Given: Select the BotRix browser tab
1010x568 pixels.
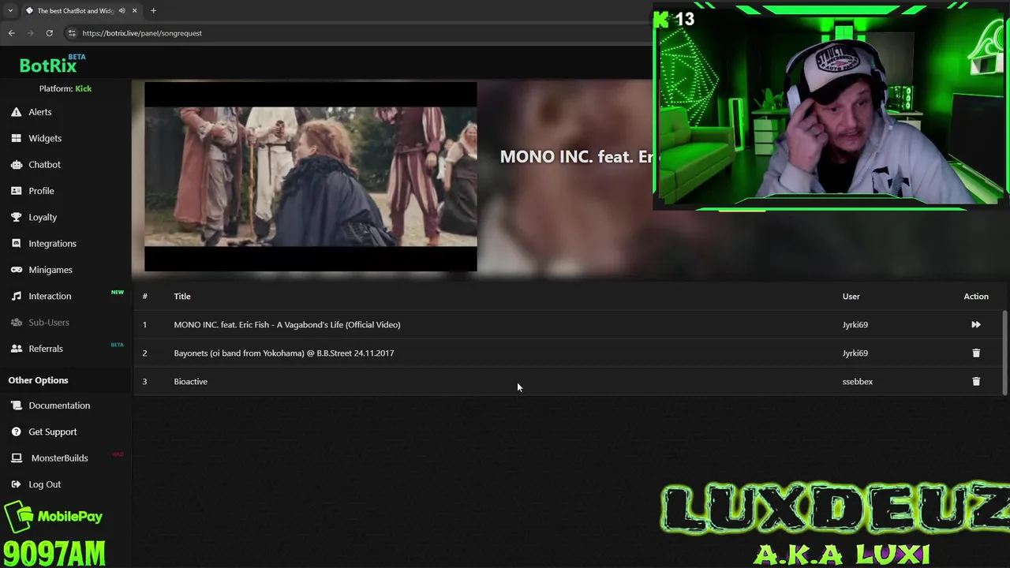Looking at the screenshot, I should tap(75, 11).
